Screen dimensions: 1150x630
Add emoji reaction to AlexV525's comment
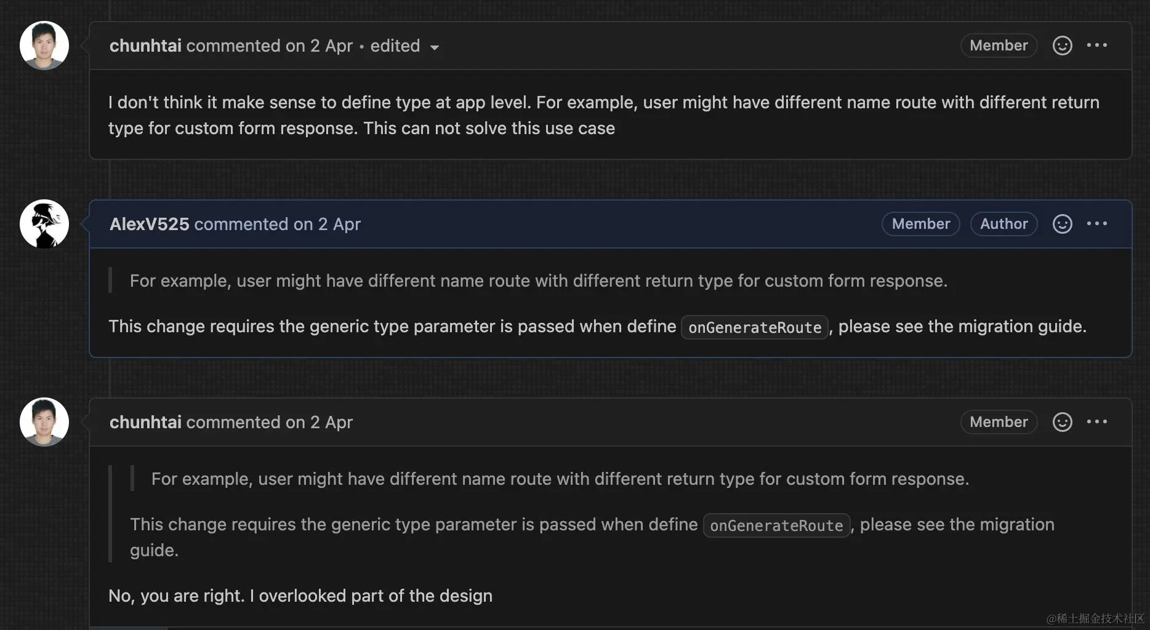(x=1062, y=224)
